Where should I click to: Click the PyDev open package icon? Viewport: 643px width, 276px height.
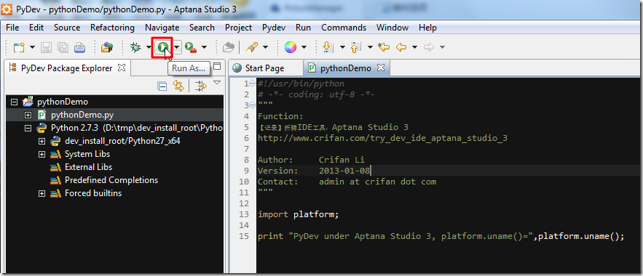[x=107, y=47]
